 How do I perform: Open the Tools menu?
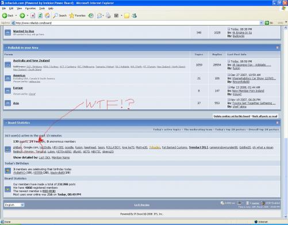tap(42, 9)
